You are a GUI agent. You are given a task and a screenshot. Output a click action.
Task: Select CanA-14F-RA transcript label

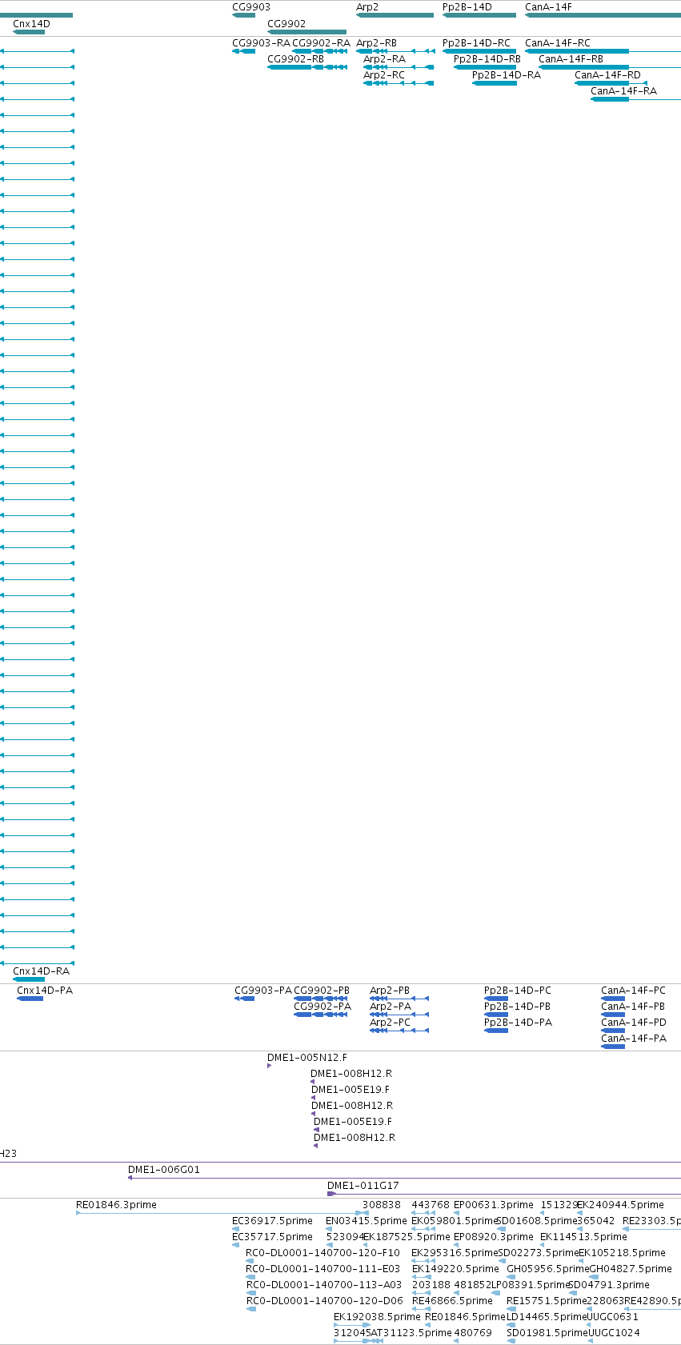(623, 91)
